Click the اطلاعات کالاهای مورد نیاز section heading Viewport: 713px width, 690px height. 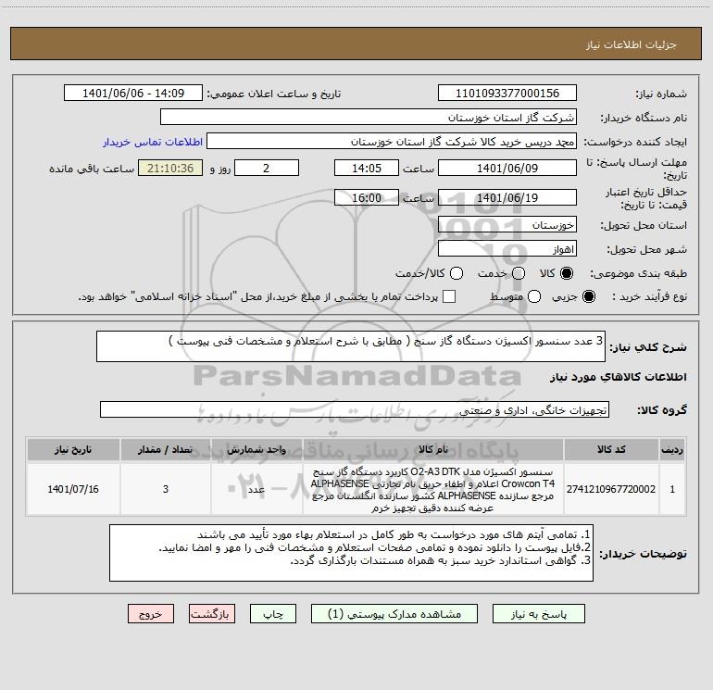point(619,377)
